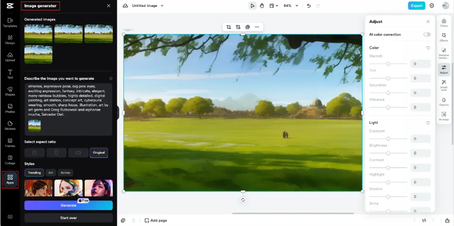Open the Arrange panel

click(444, 116)
